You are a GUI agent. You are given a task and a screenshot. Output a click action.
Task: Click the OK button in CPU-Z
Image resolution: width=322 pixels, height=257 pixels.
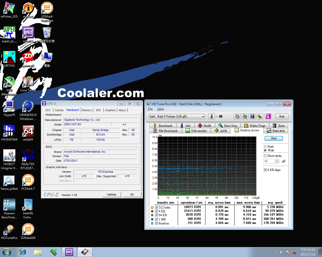tap(132, 195)
